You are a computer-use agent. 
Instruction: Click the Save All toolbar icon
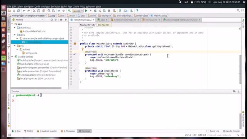[14, 11]
